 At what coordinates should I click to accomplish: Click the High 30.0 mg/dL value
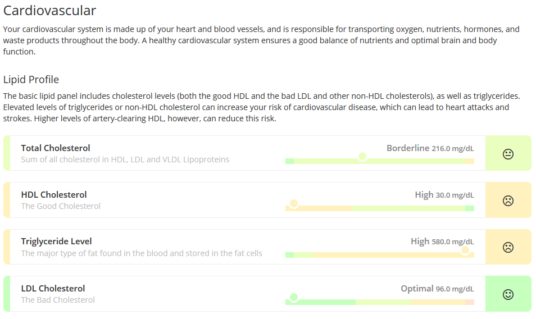pyautogui.click(x=444, y=195)
